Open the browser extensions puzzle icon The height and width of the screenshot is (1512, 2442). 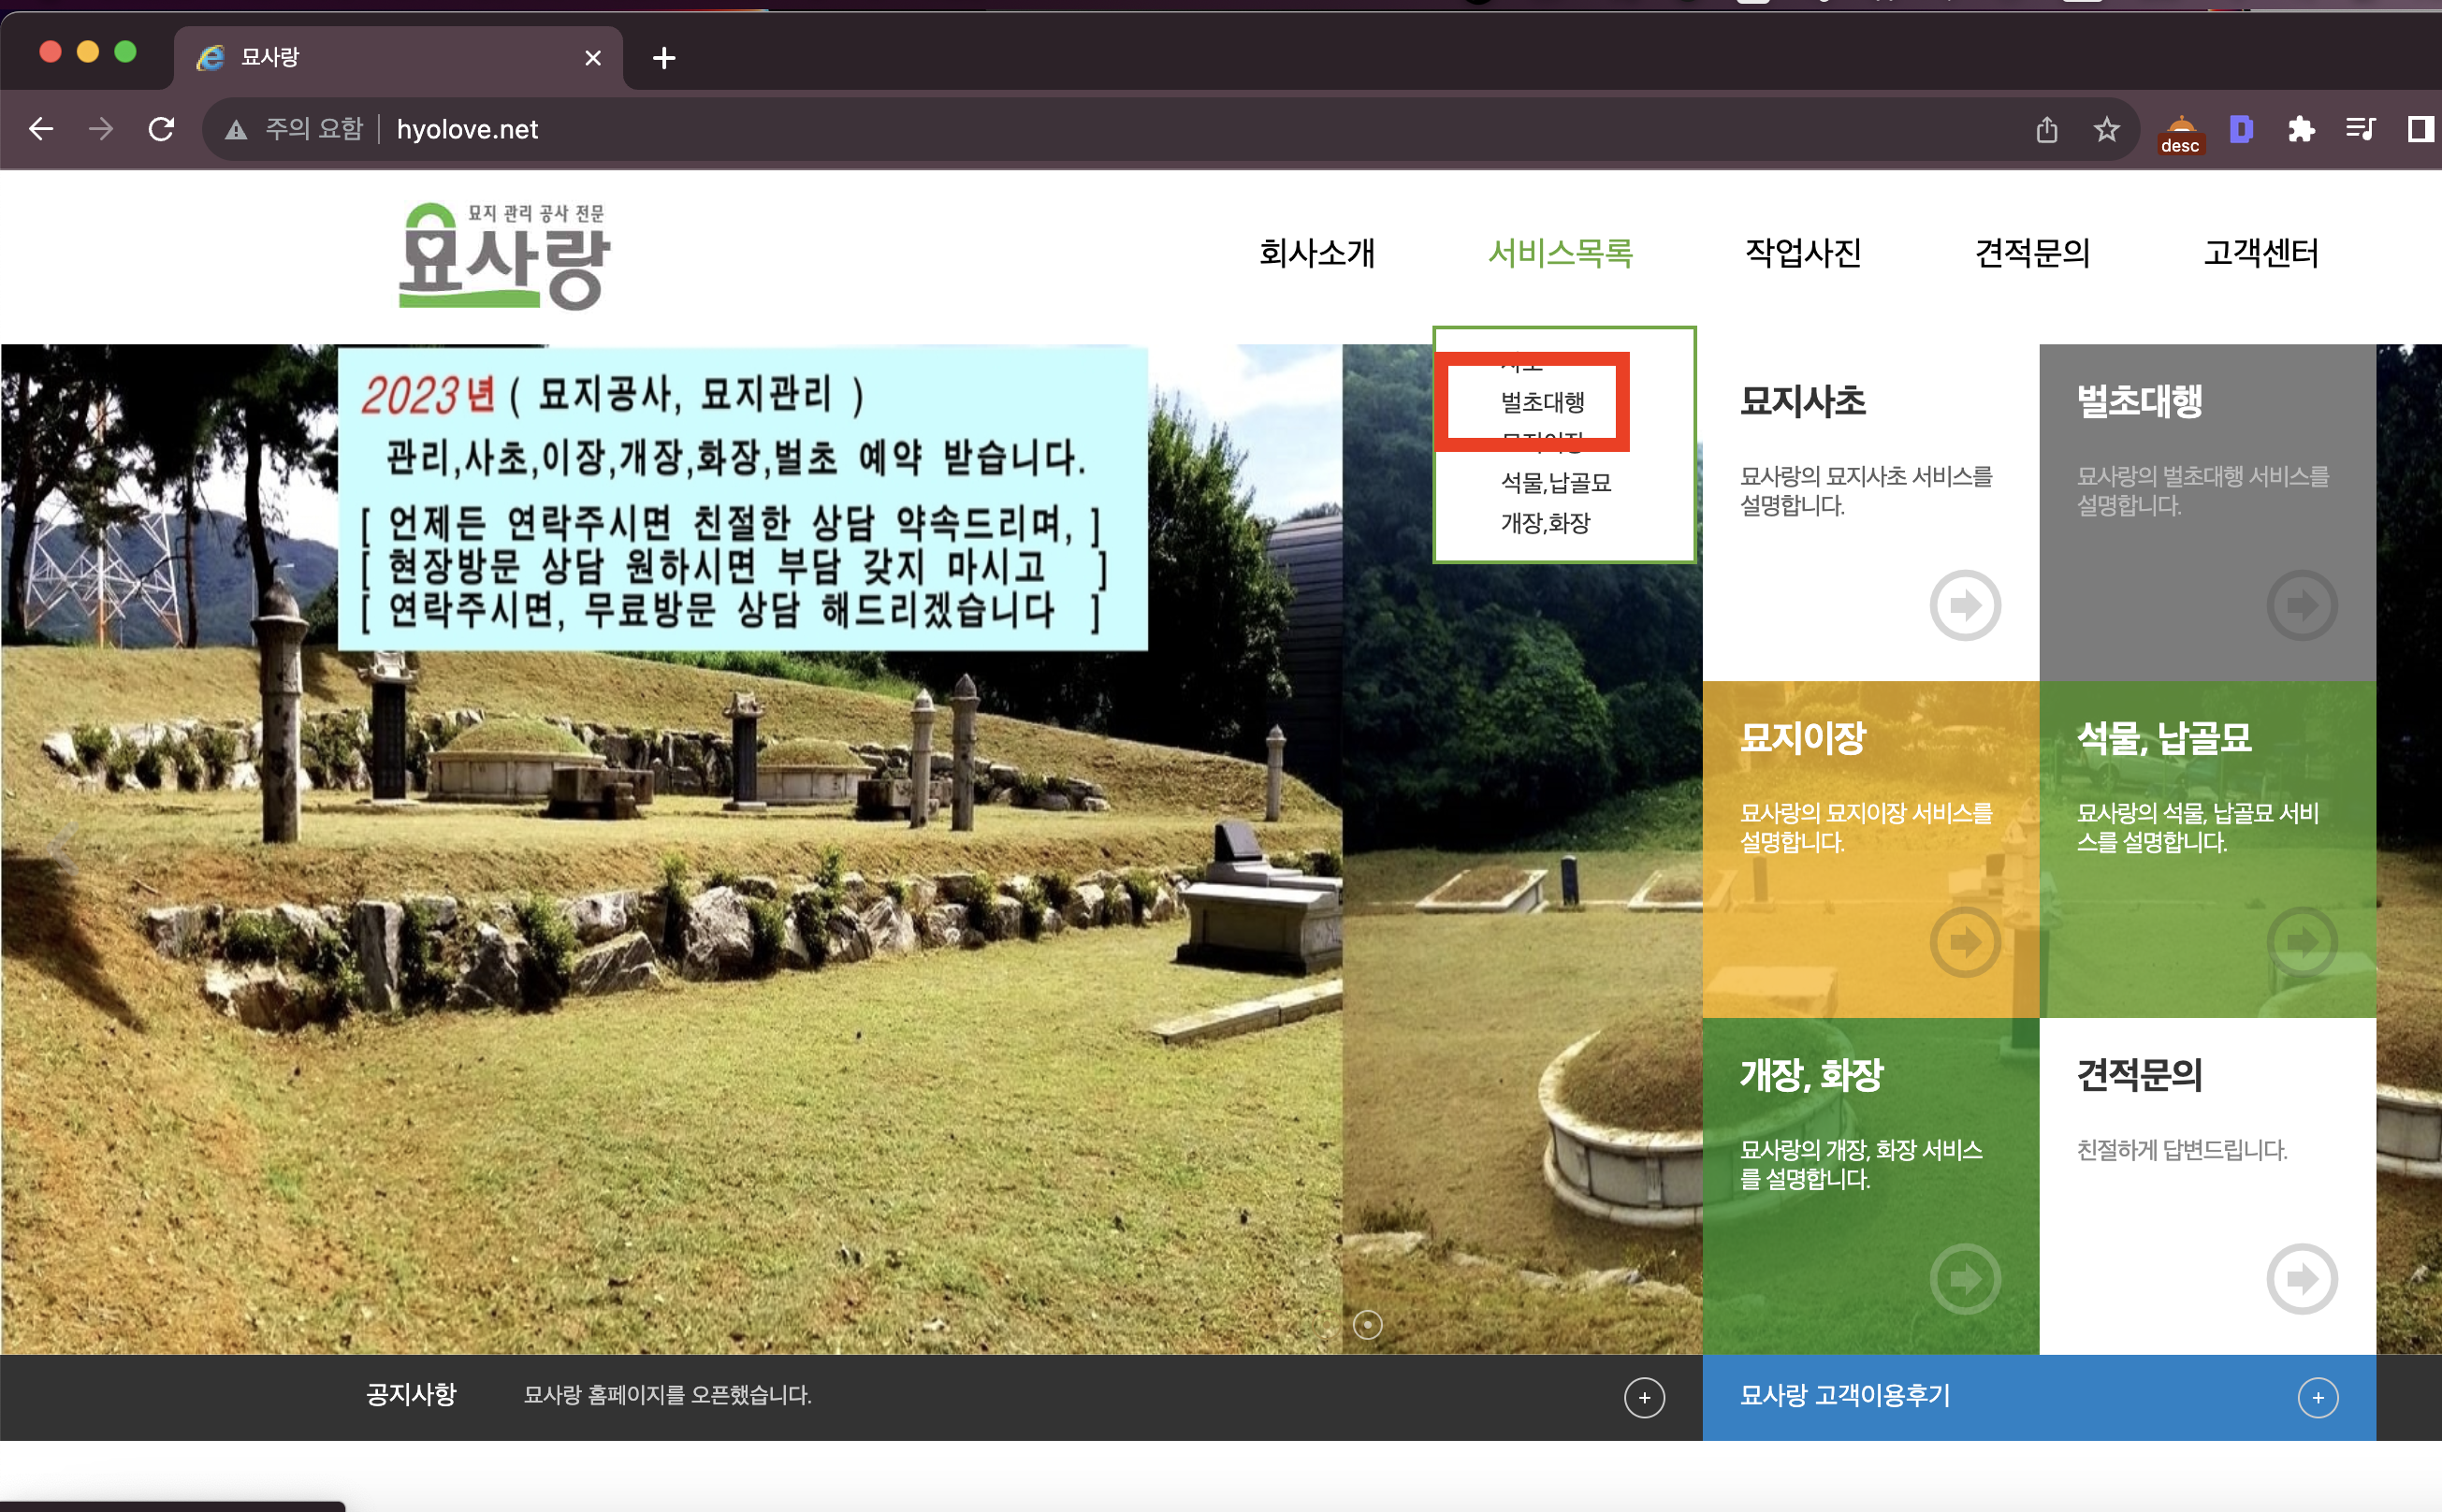tap(2301, 129)
